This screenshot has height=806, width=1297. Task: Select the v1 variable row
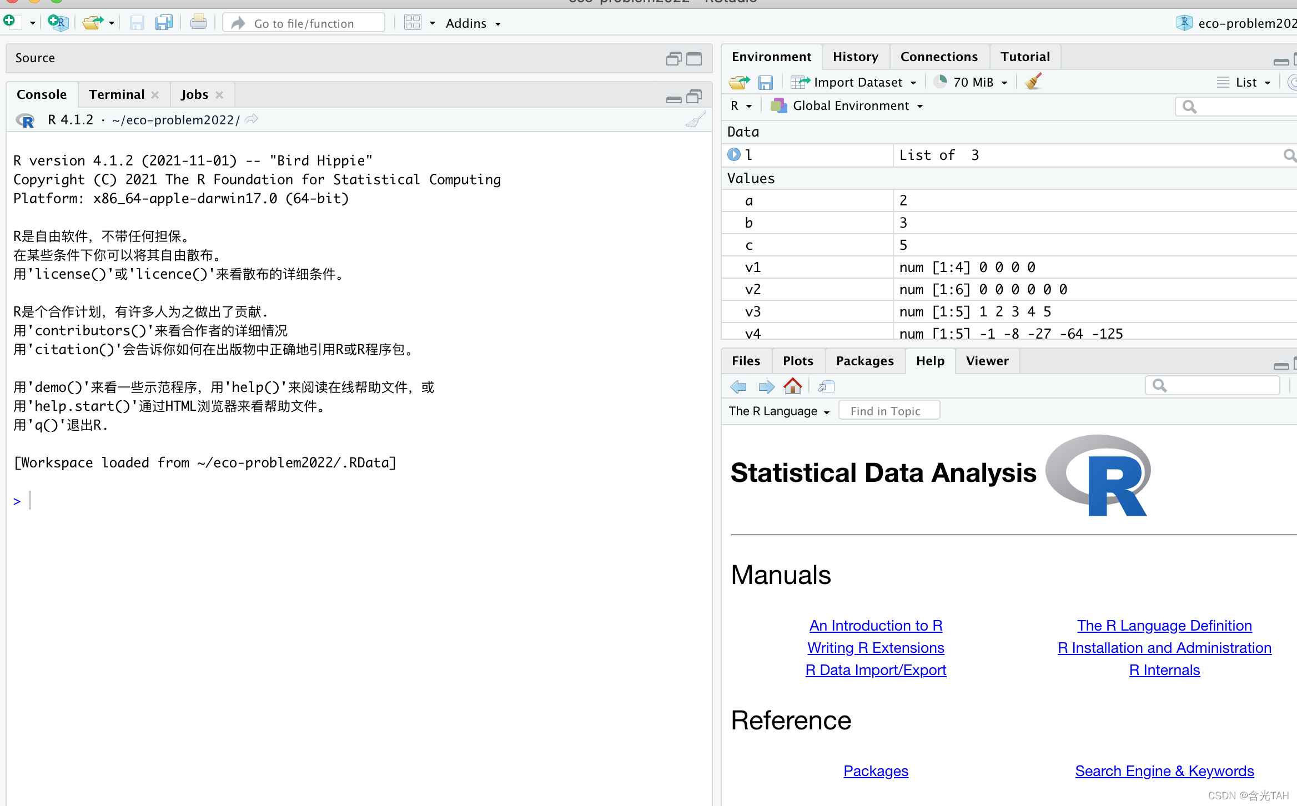tap(1009, 267)
